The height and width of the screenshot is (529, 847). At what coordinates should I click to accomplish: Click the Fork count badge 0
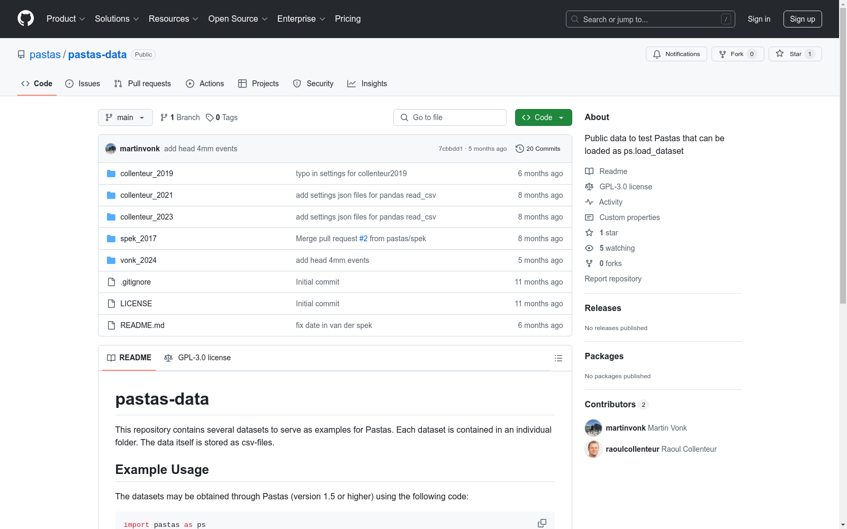click(x=752, y=54)
